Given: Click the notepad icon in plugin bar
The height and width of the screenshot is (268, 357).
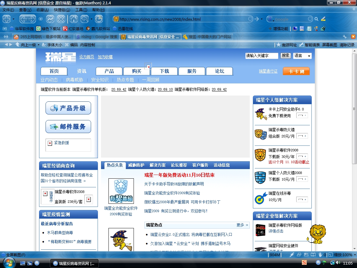Looking at the screenshot, I should tap(309, 29).
